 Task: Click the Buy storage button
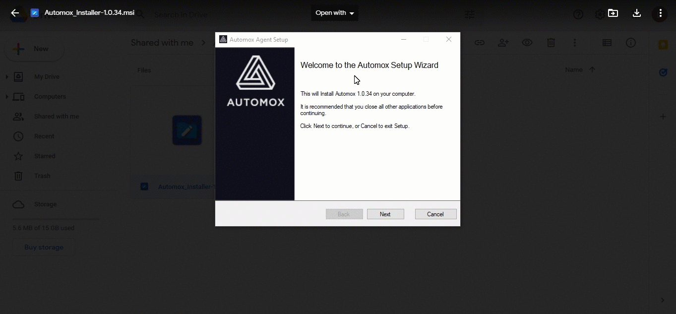click(x=44, y=247)
